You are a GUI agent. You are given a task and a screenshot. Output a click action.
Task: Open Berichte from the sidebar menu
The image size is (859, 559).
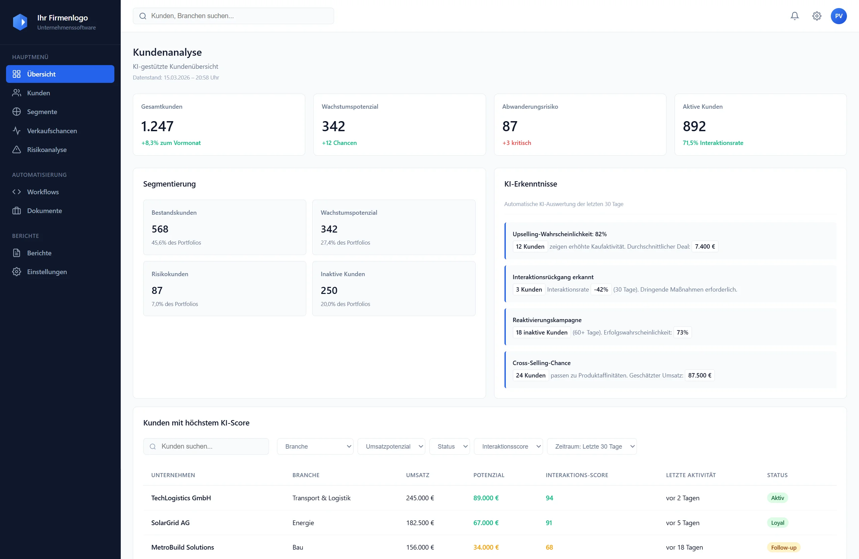click(x=39, y=253)
